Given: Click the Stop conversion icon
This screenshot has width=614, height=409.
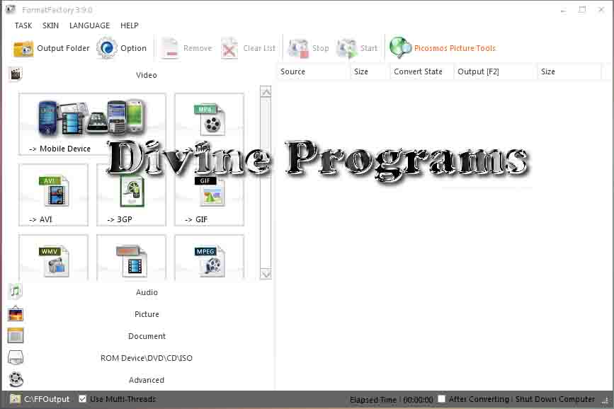Looking at the screenshot, I should tap(298, 49).
